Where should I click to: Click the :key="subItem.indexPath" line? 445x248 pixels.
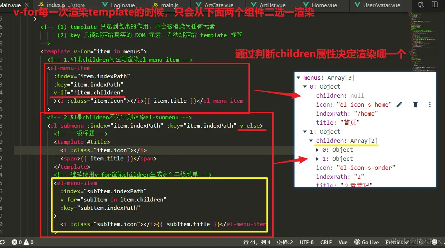point(100,208)
